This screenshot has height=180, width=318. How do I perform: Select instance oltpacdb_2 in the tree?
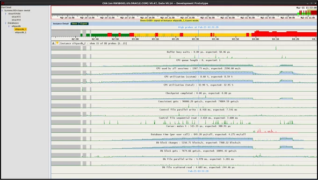[21, 29]
